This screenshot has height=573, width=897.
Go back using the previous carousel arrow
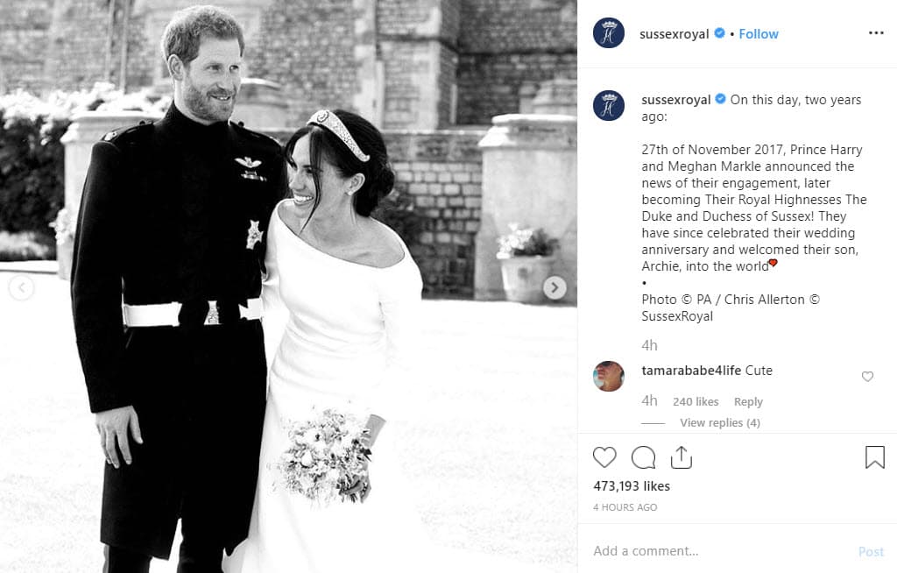click(x=22, y=286)
